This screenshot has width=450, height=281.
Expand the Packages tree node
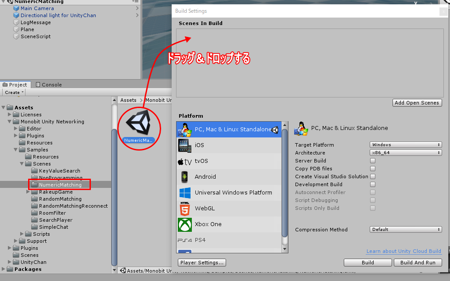[4, 269]
